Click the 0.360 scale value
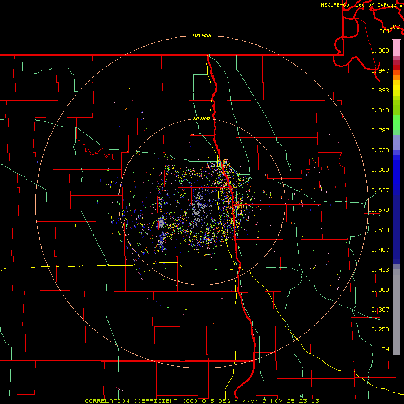 [x=380, y=290]
